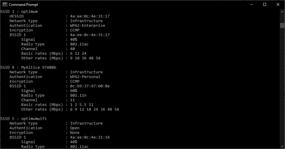Click the 'SSID 4 : MyAltice 97608b' line

coord(29,67)
